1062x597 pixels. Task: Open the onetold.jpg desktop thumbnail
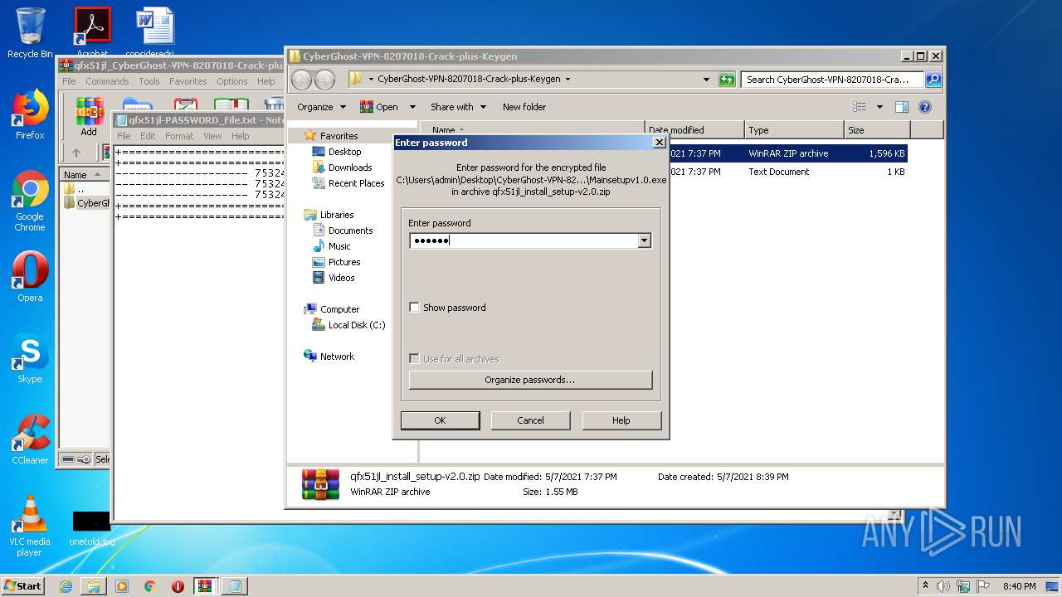(x=91, y=528)
